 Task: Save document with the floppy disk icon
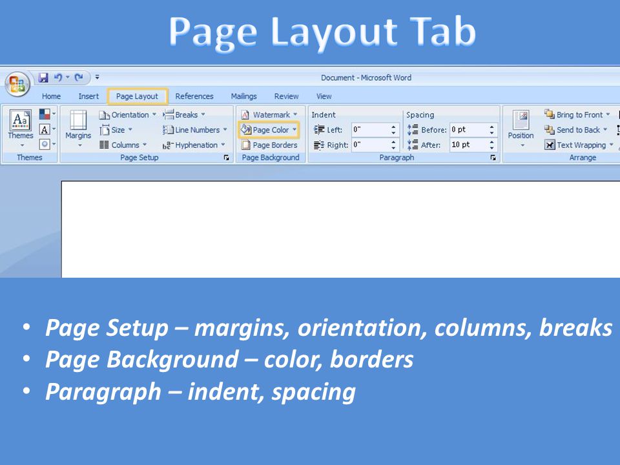pyautogui.click(x=43, y=77)
